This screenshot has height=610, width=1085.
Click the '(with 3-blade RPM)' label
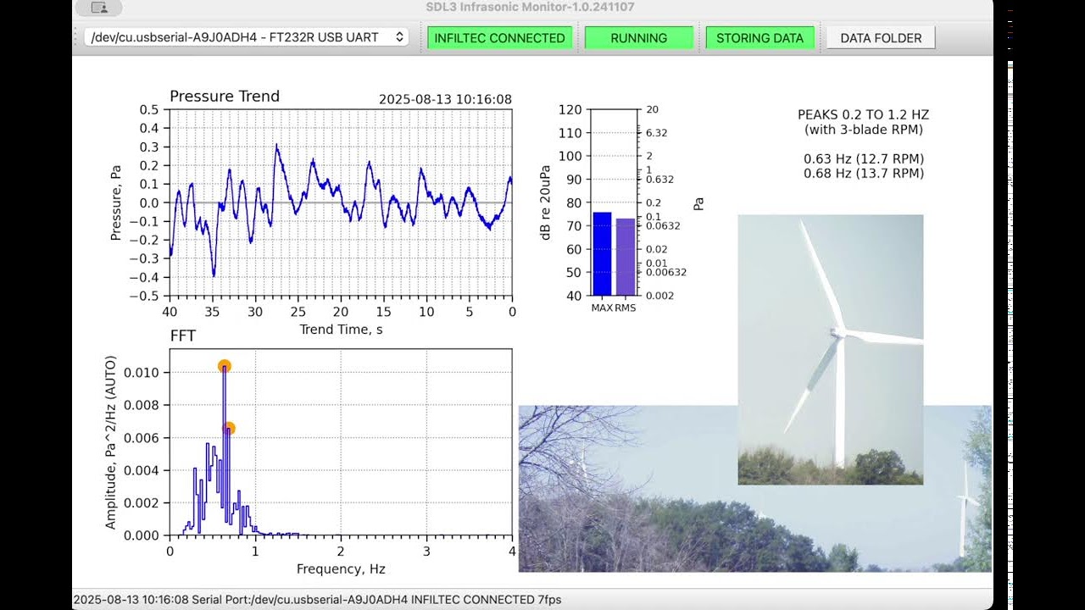[x=864, y=130]
